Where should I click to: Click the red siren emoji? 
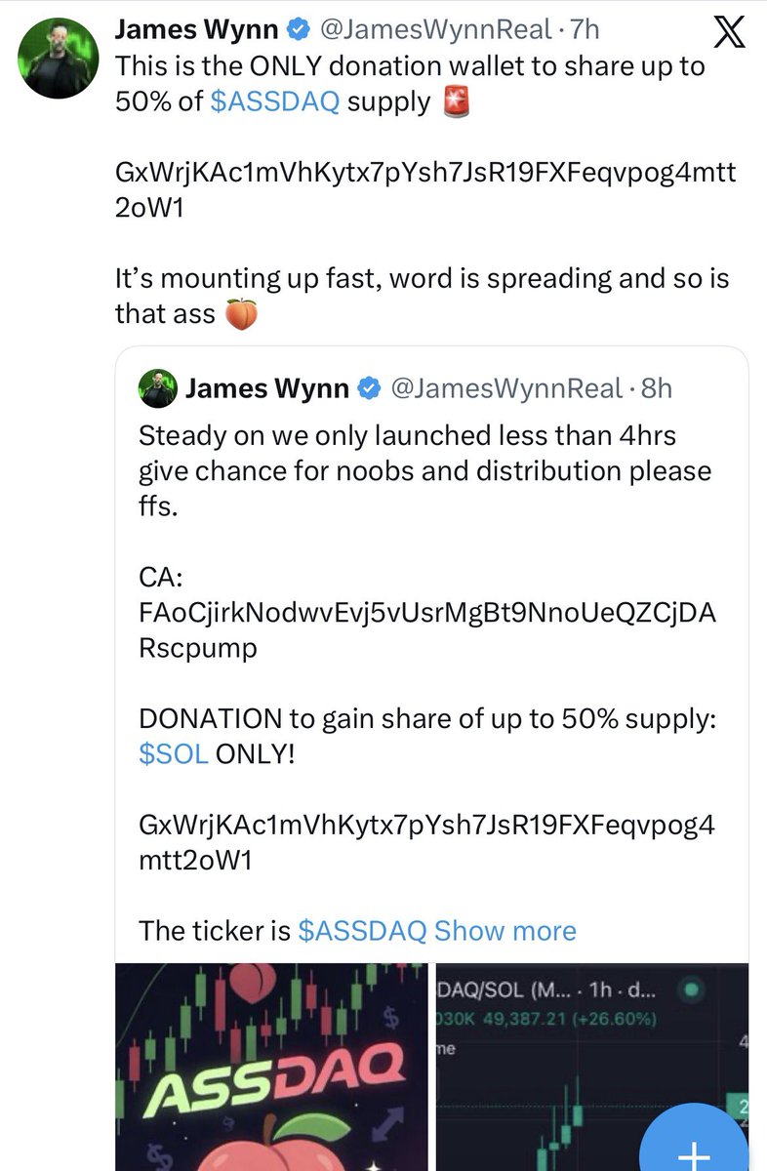456,101
